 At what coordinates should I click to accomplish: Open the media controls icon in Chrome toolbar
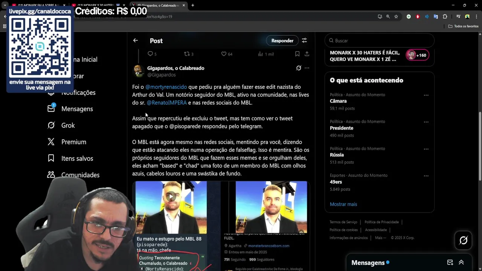(458, 17)
